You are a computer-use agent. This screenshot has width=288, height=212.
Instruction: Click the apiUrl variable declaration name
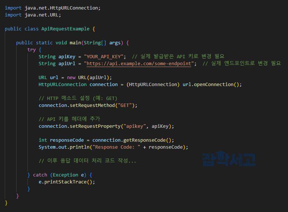coord(67,64)
